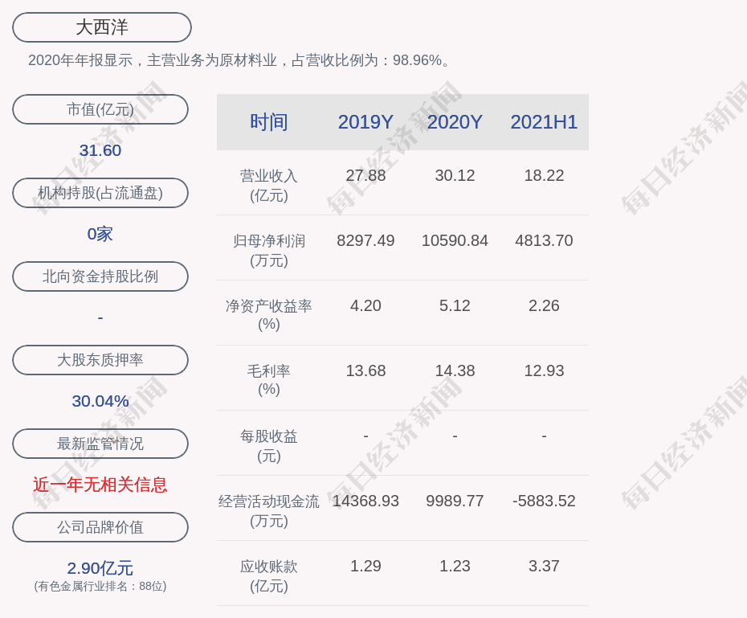Click the 近一年无相关信息 red text
The height and width of the screenshot is (618, 747).
[100, 485]
